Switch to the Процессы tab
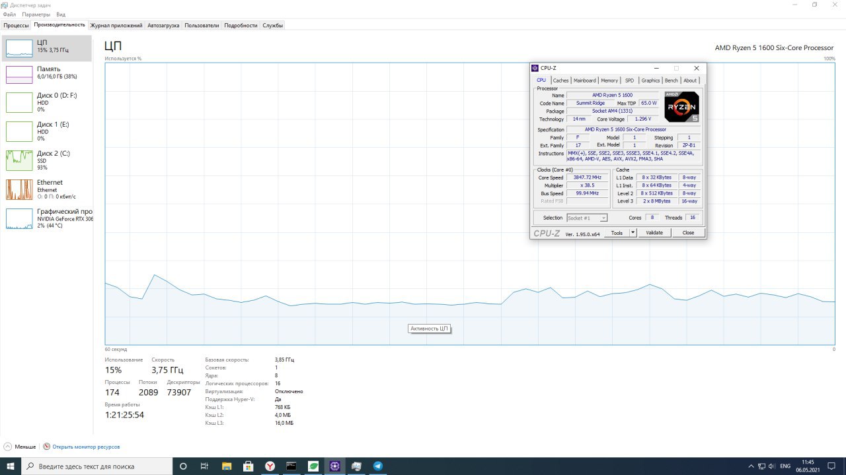 tap(16, 25)
